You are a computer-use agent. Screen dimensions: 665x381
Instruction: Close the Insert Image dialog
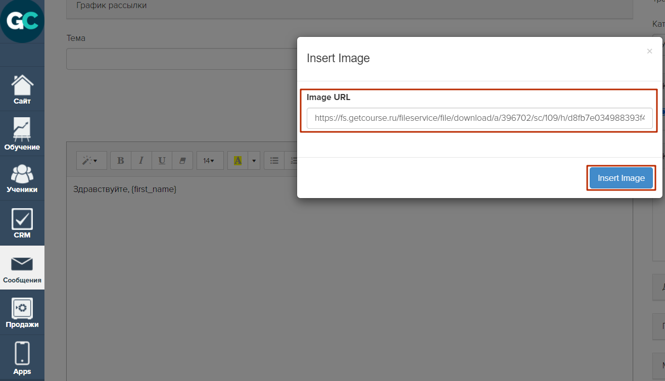point(649,51)
